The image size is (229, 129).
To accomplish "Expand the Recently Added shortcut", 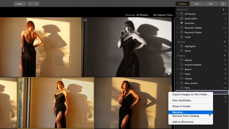I will (x=178, y=28).
